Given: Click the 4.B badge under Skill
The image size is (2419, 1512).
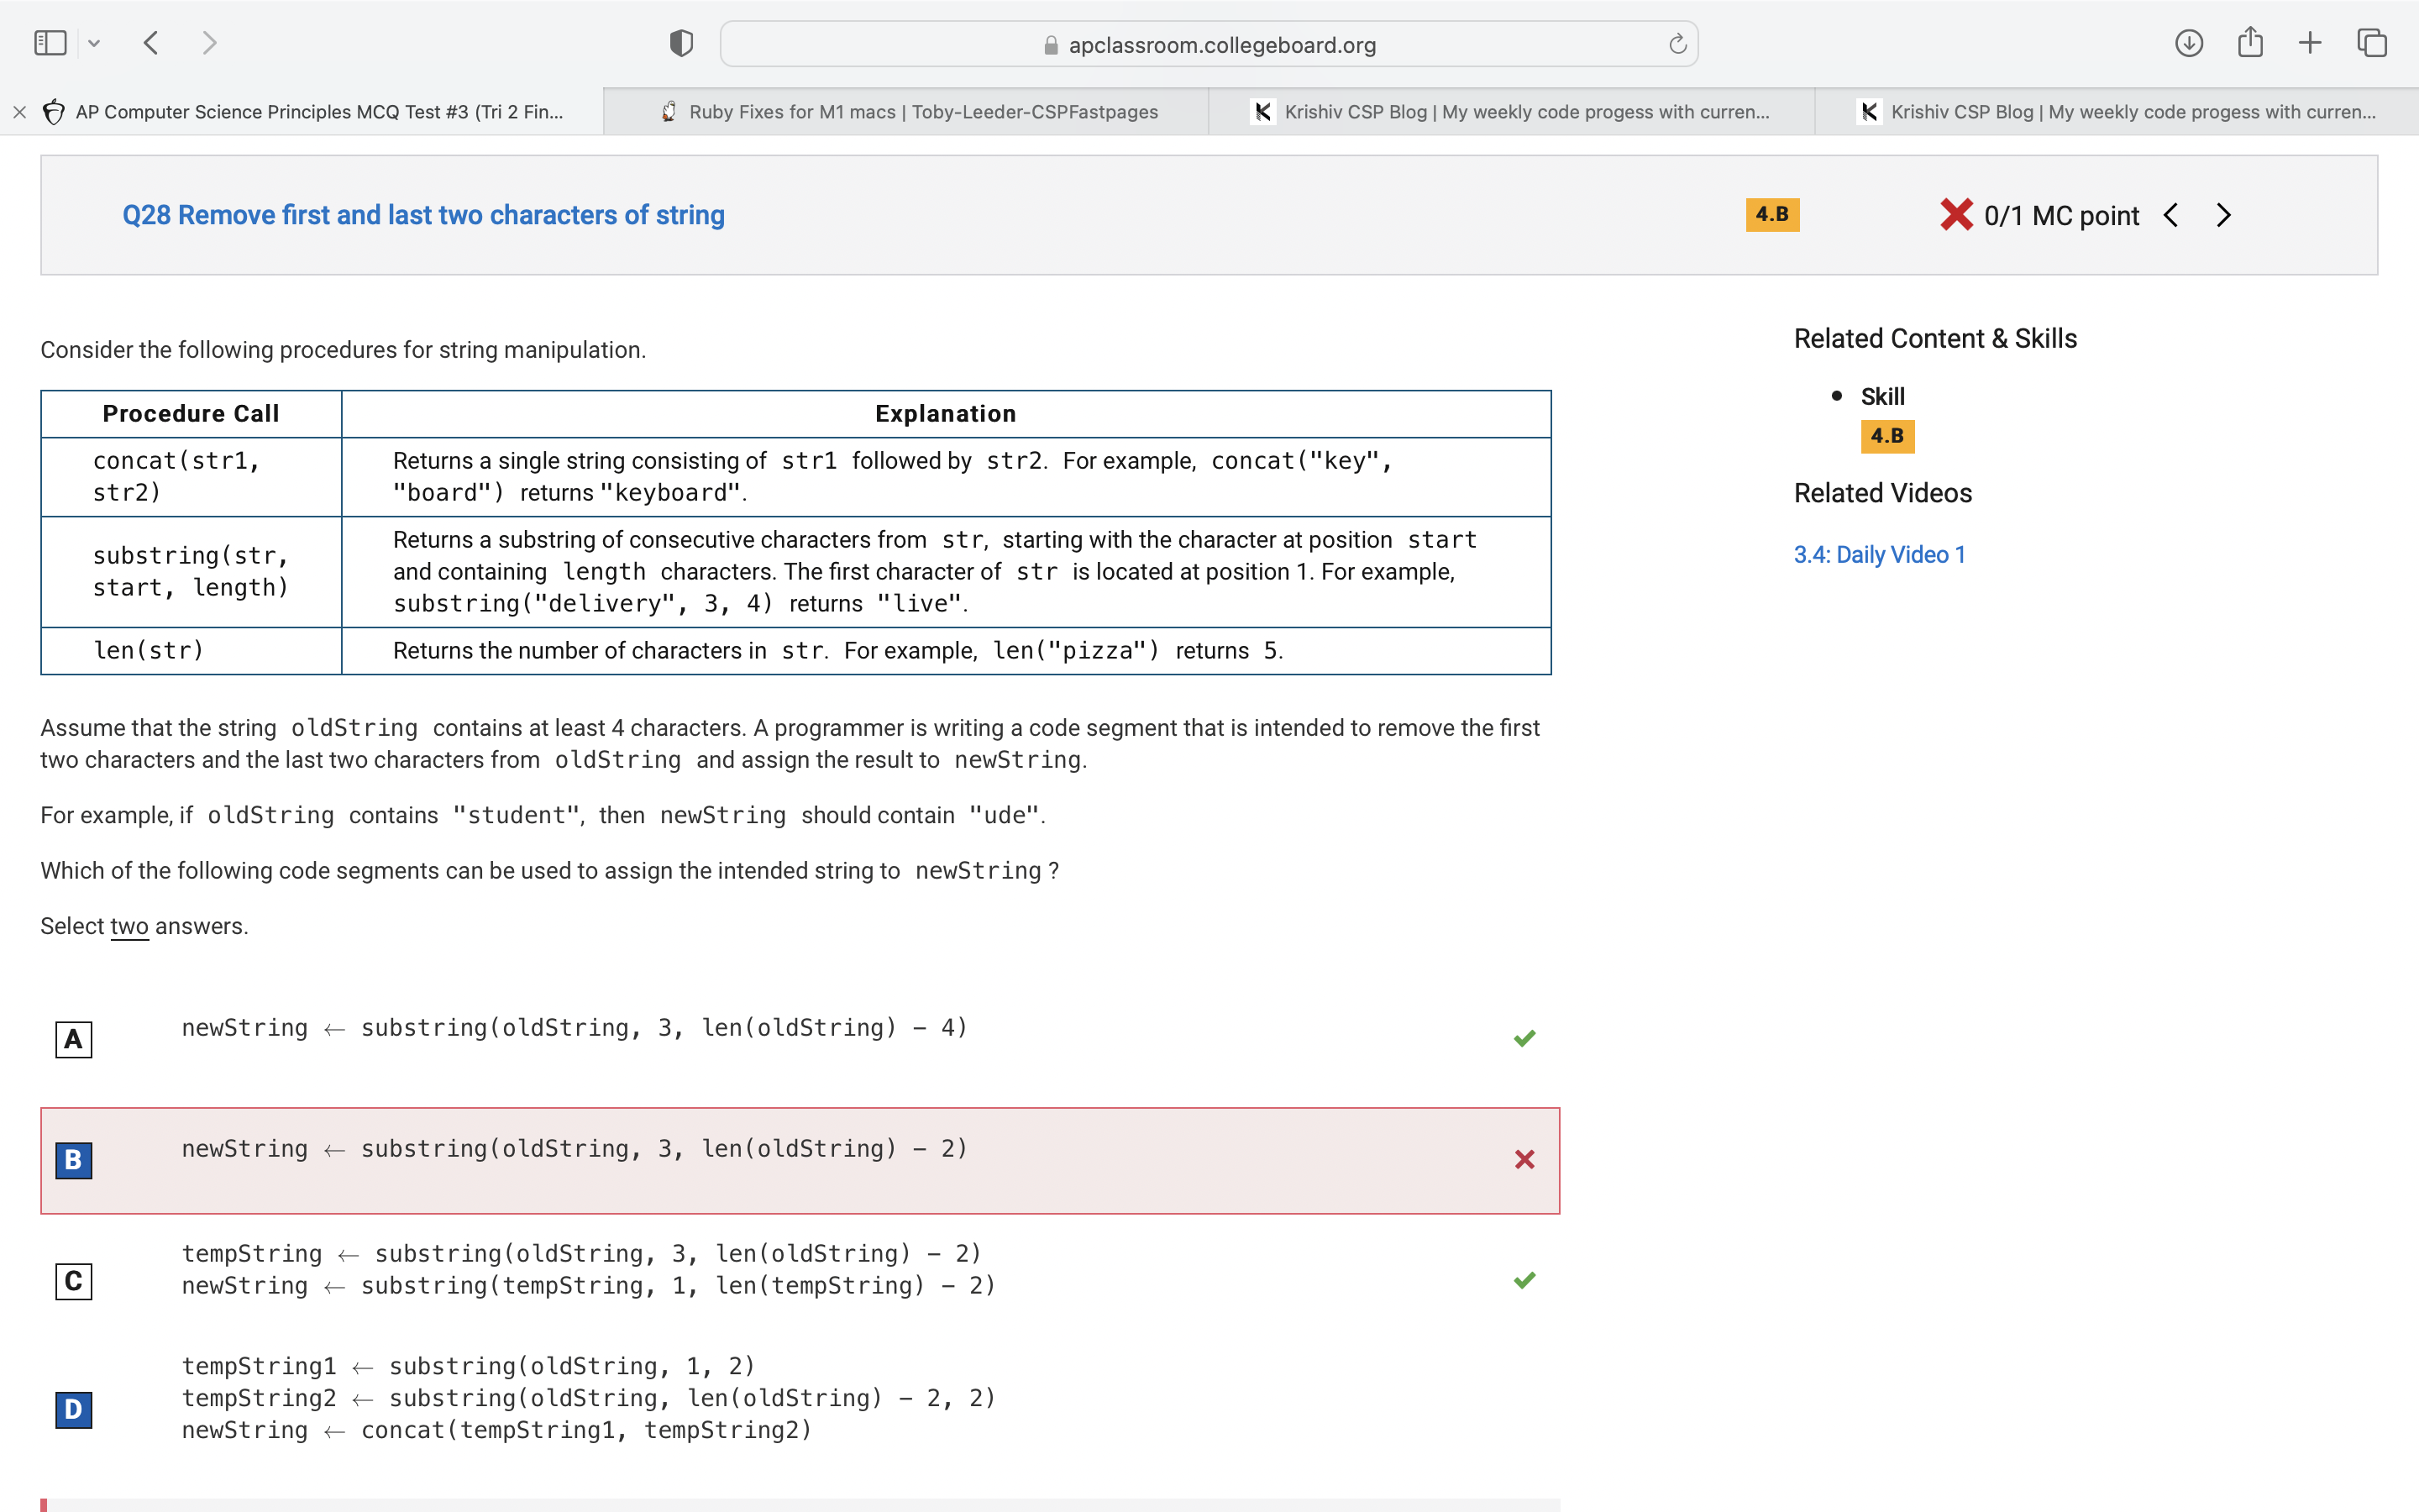Looking at the screenshot, I should tap(1887, 436).
